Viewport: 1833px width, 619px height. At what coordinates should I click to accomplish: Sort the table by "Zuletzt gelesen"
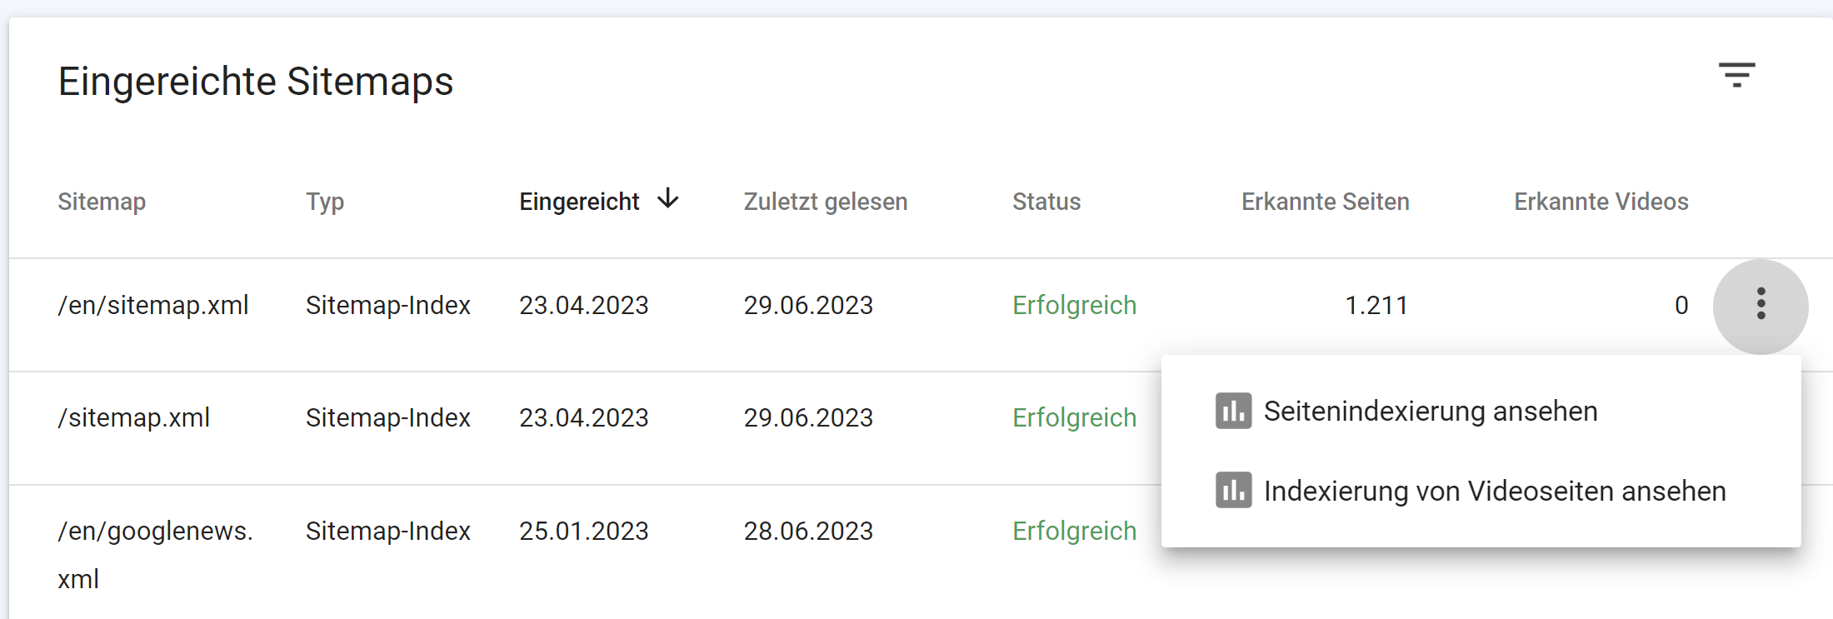pyautogui.click(x=825, y=201)
